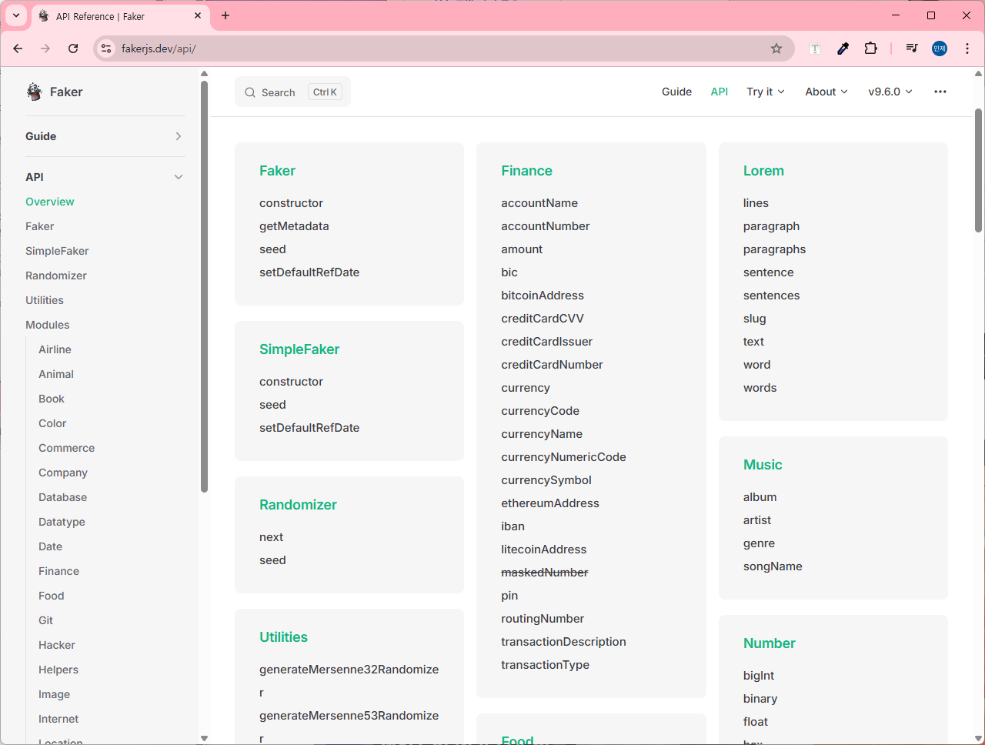Click paragraphs link in Lorem

774,249
